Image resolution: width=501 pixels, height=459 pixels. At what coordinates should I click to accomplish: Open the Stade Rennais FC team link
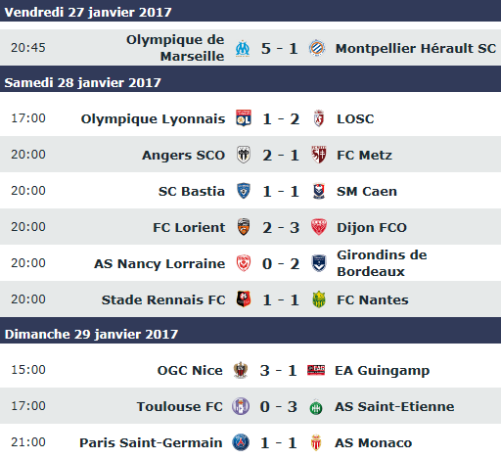(163, 299)
